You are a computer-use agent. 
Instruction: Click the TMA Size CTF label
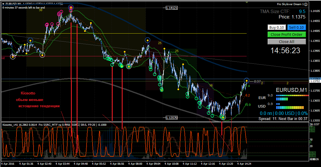pyautogui.click(x=275, y=11)
